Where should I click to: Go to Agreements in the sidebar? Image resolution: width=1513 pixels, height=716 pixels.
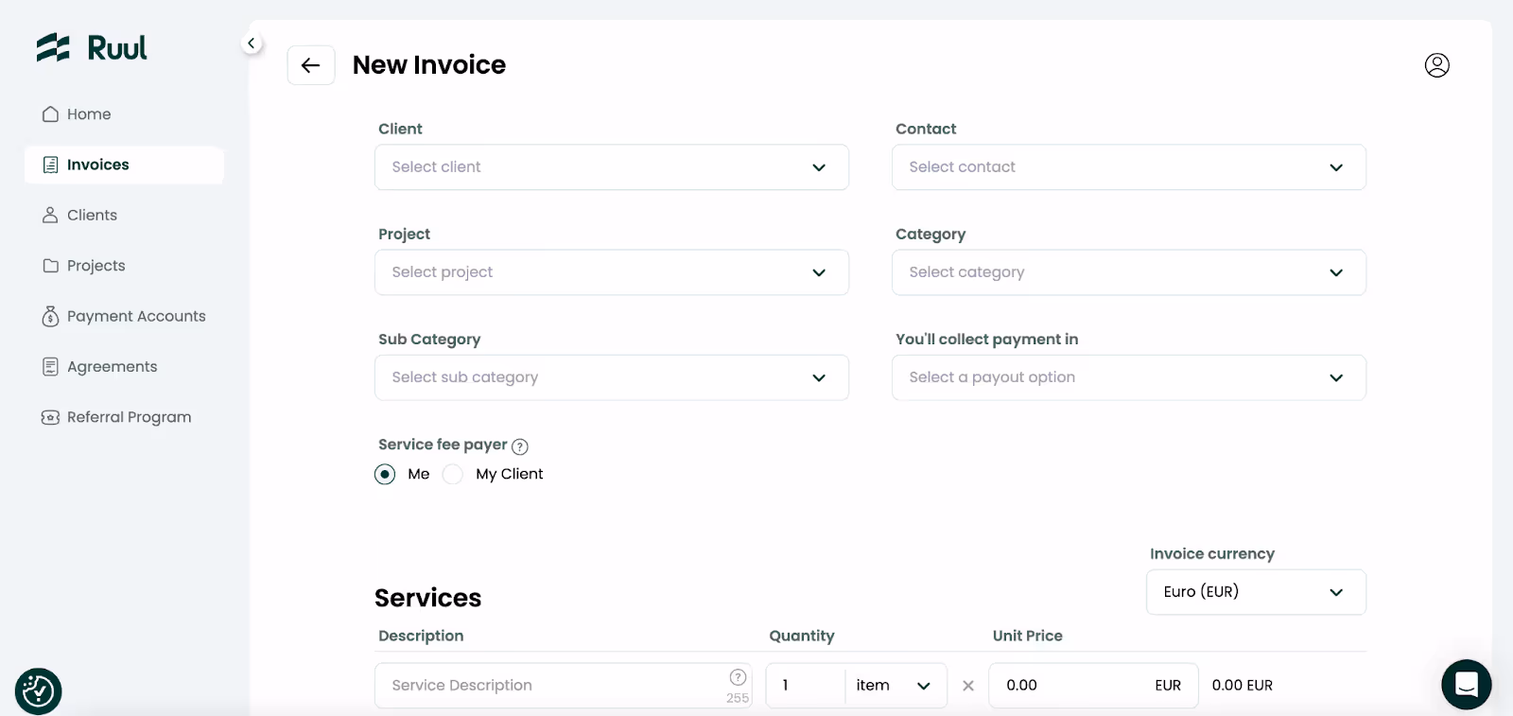click(x=124, y=367)
